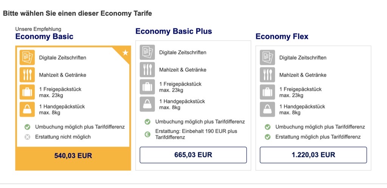Click Economy Basic hand luggage icon
The image size is (387, 188).
click(x=27, y=109)
